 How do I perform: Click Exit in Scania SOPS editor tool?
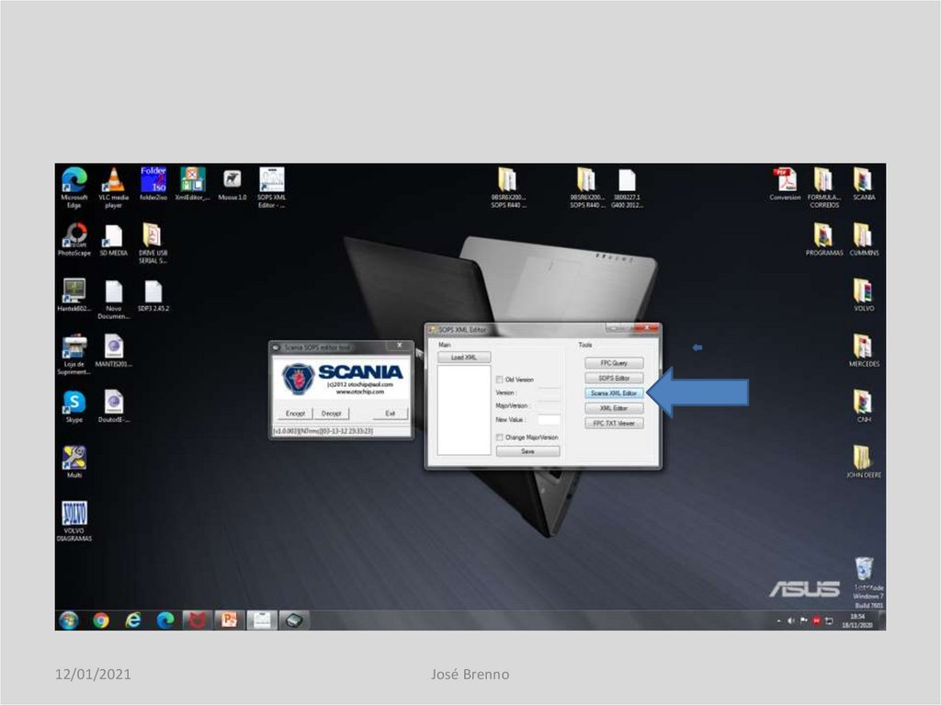click(390, 413)
